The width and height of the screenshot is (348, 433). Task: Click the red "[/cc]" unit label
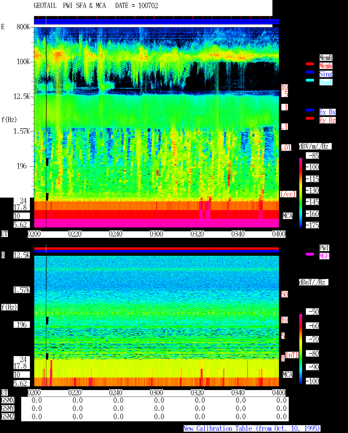click(x=288, y=194)
